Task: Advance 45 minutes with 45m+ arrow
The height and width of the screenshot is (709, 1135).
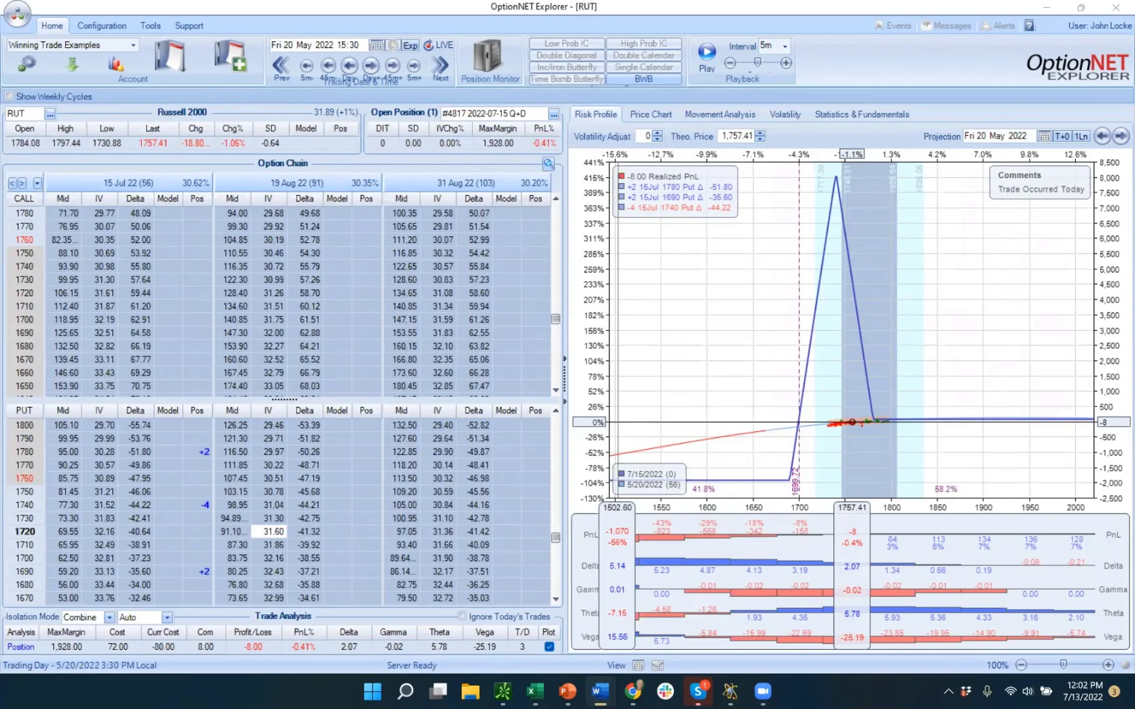Action: (x=393, y=65)
